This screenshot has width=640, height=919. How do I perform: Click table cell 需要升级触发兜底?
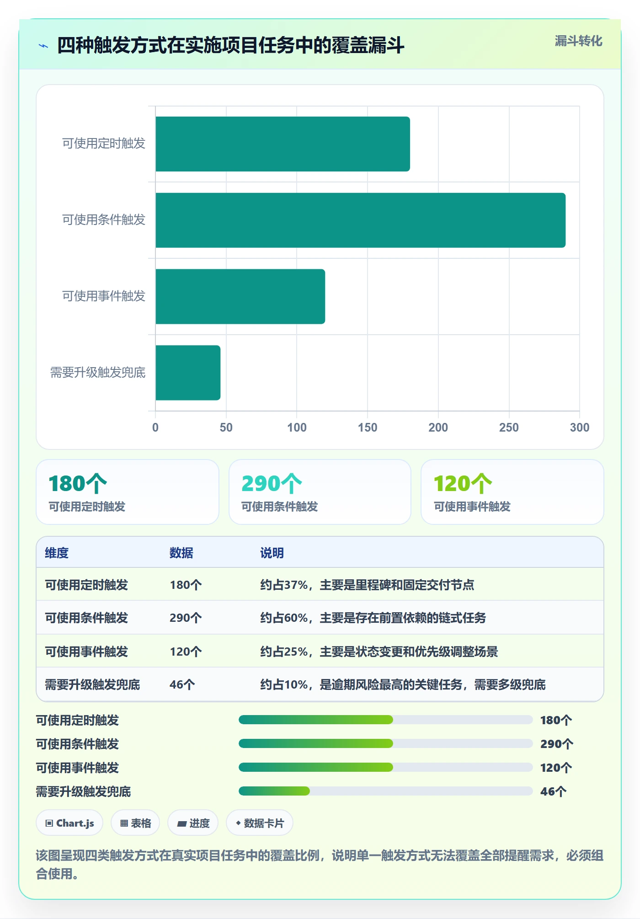point(92,684)
